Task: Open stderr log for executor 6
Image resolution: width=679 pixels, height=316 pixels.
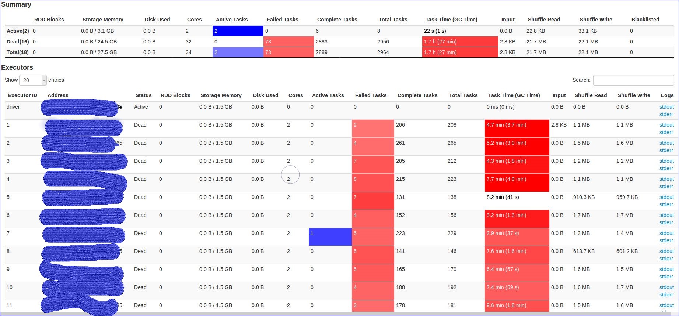Action: pyautogui.click(x=666, y=222)
